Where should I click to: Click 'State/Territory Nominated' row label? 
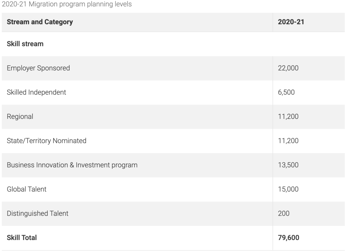pos(47,141)
